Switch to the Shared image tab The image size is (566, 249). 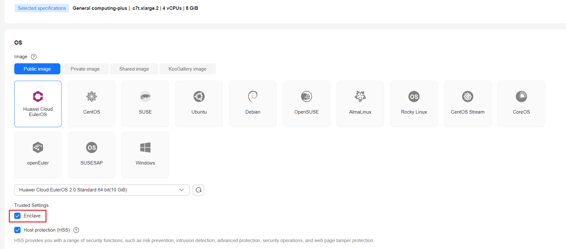coord(134,69)
